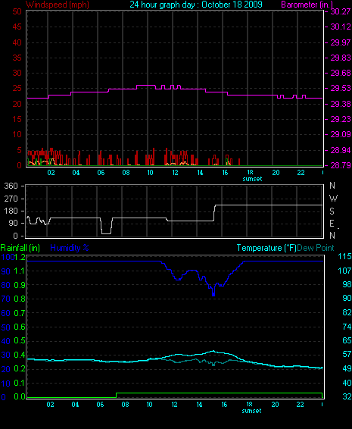Click the S compass direction label

[332, 211]
